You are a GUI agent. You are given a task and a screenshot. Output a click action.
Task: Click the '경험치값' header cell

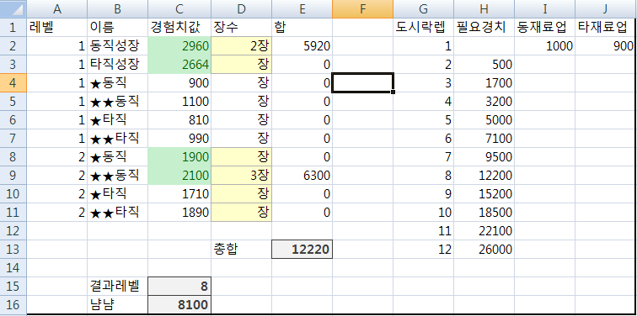pyautogui.click(x=179, y=28)
